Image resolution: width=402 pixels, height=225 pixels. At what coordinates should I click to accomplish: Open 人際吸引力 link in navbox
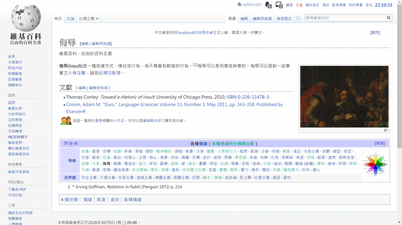tap(227, 151)
